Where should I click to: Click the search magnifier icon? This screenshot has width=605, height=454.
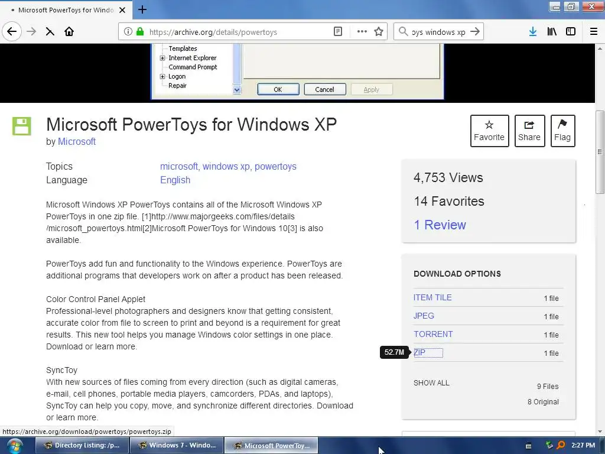pyautogui.click(x=403, y=32)
